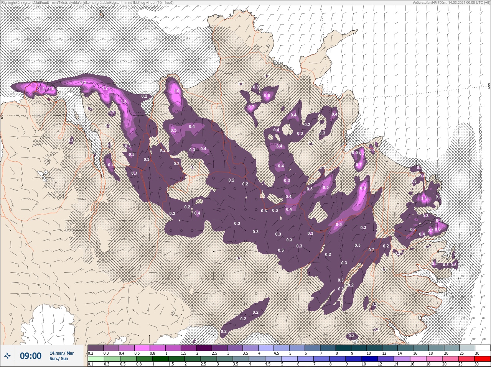Click the Veðurstofan star logo icon
This screenshot has height=367, width=491.
tap(8, 356)
